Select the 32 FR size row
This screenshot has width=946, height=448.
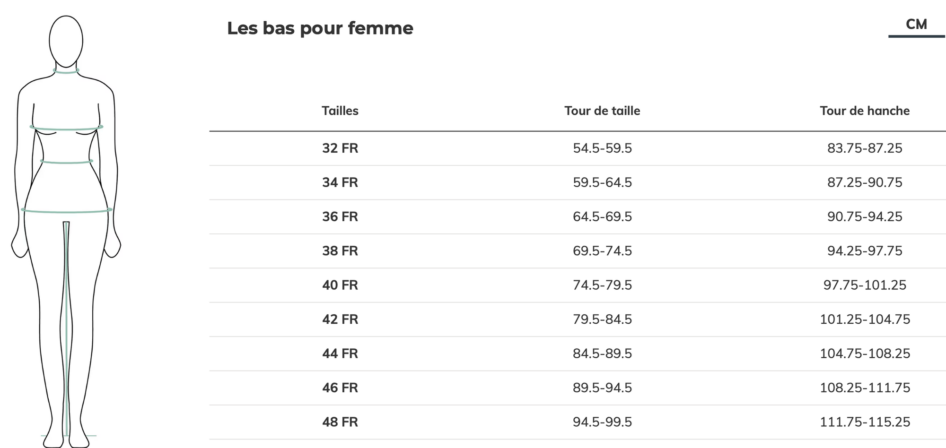point(578,148)
